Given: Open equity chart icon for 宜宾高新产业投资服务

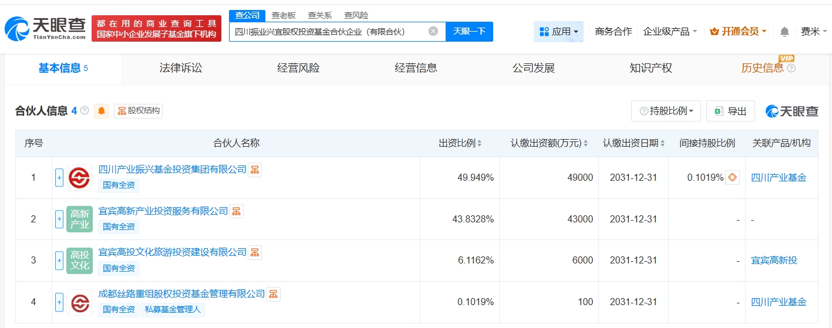Looking at the screenshot, I should coord(236,211).
